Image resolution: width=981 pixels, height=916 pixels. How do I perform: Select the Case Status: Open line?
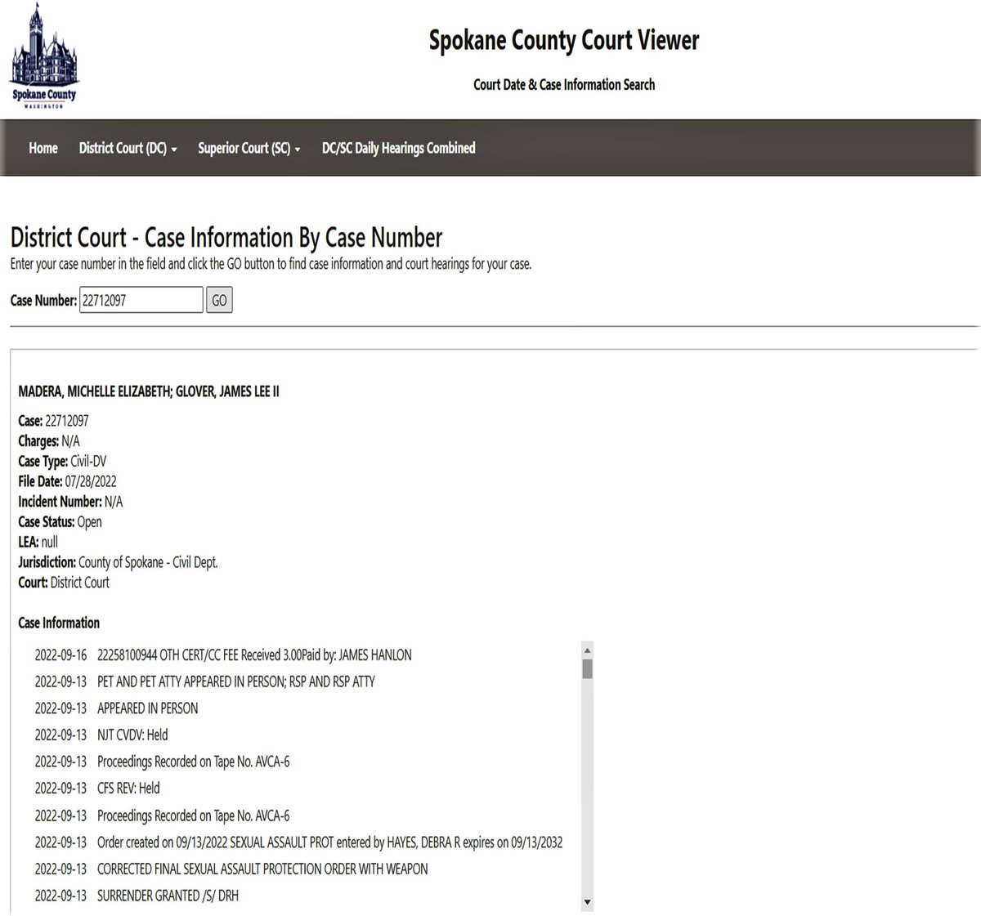pos(60,522)
